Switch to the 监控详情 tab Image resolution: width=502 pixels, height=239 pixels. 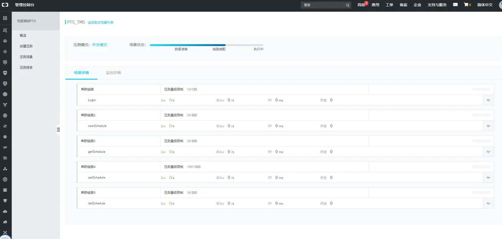point(113,73)
